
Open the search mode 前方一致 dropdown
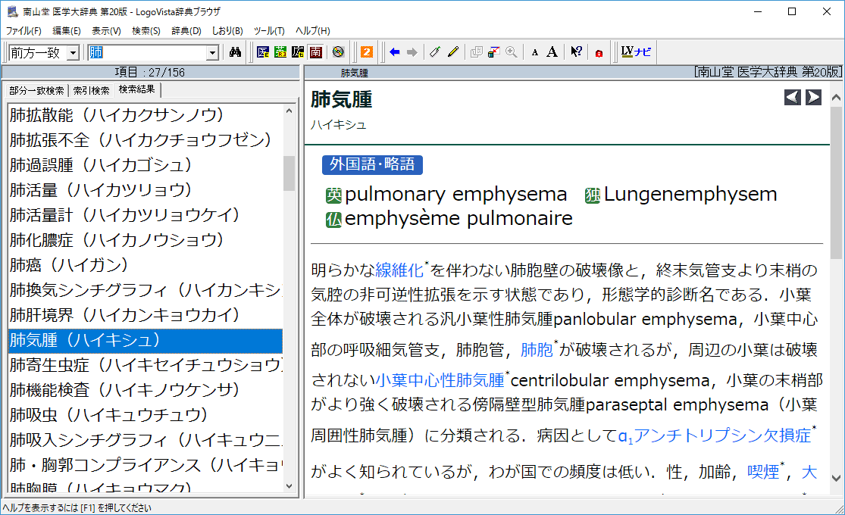tap(73, 53)
